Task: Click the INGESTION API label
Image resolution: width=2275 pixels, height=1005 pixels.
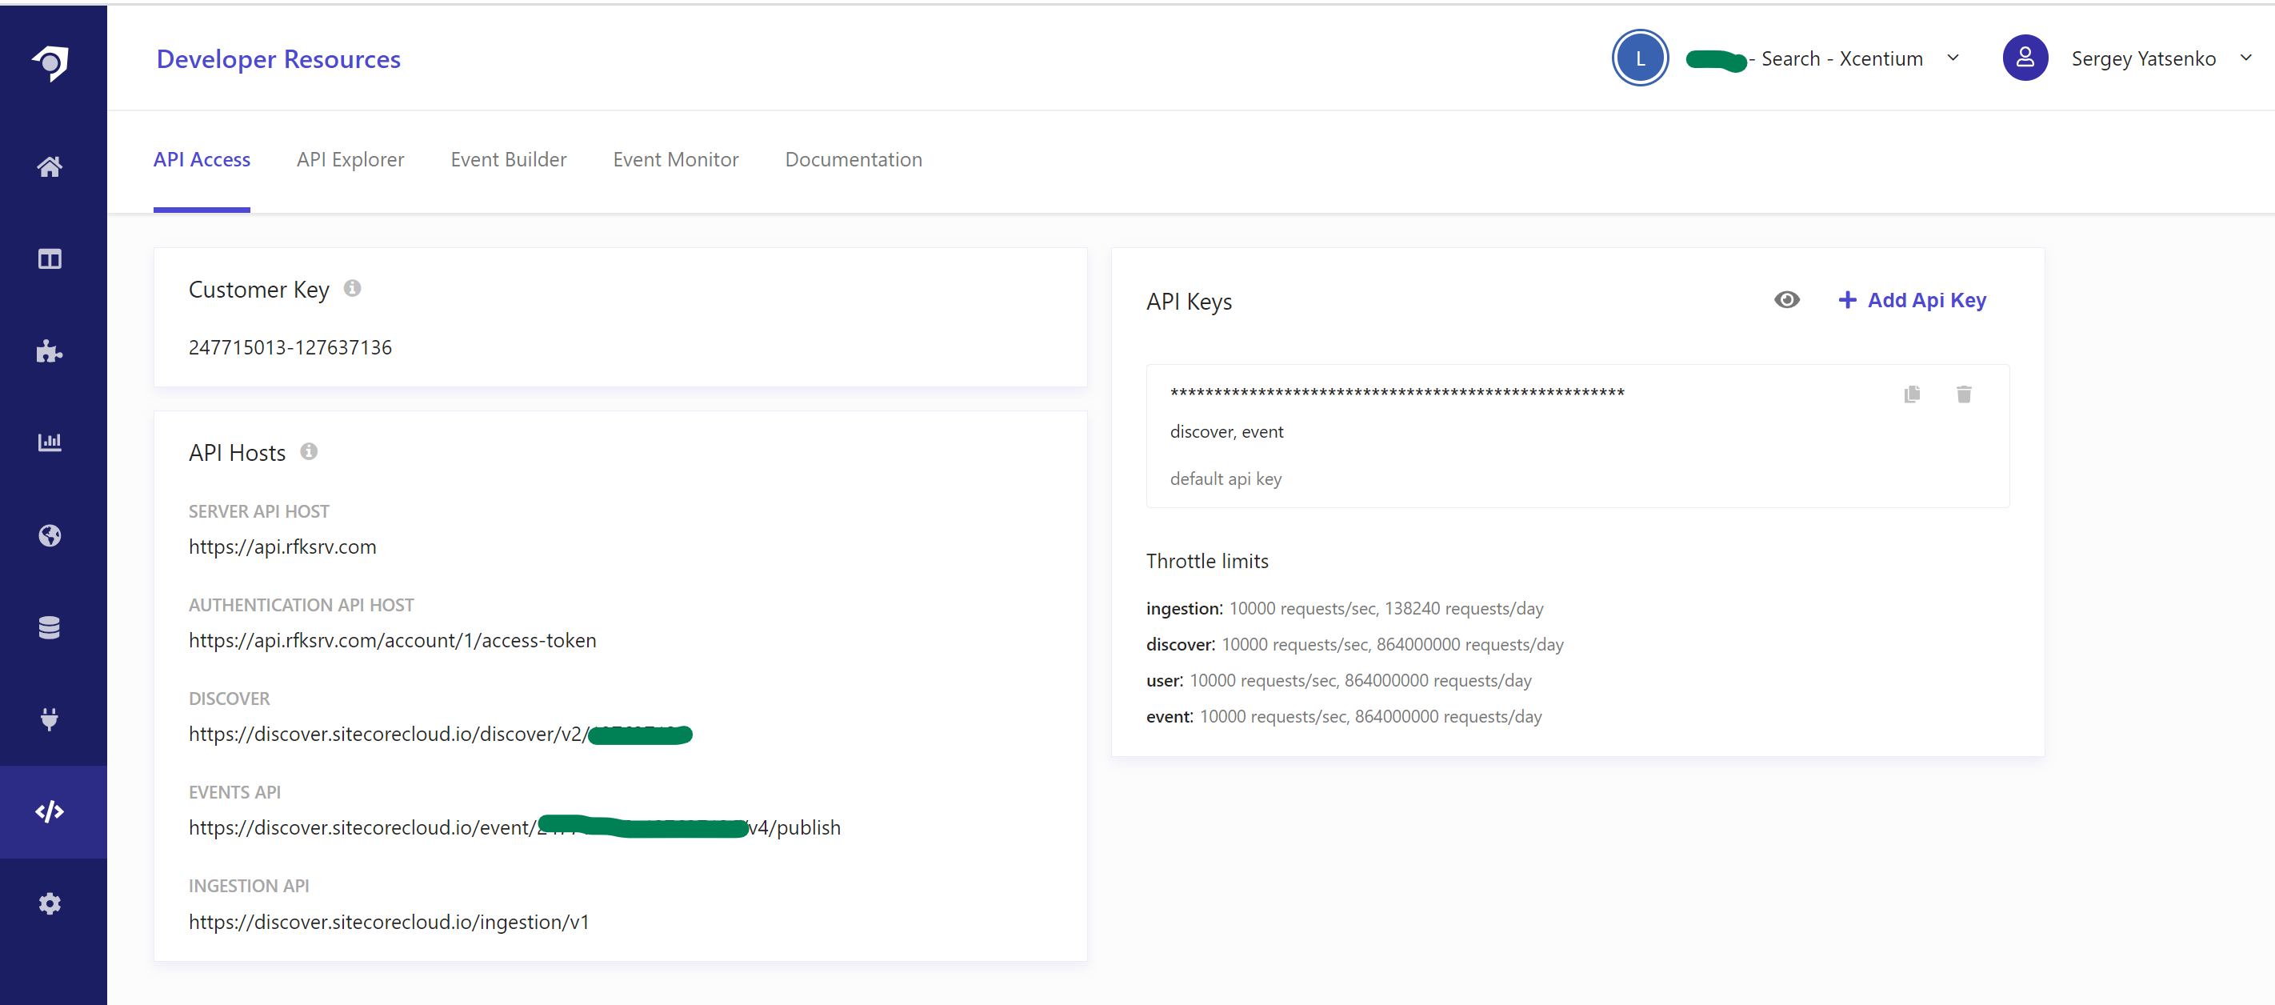Action: (249, 886)
